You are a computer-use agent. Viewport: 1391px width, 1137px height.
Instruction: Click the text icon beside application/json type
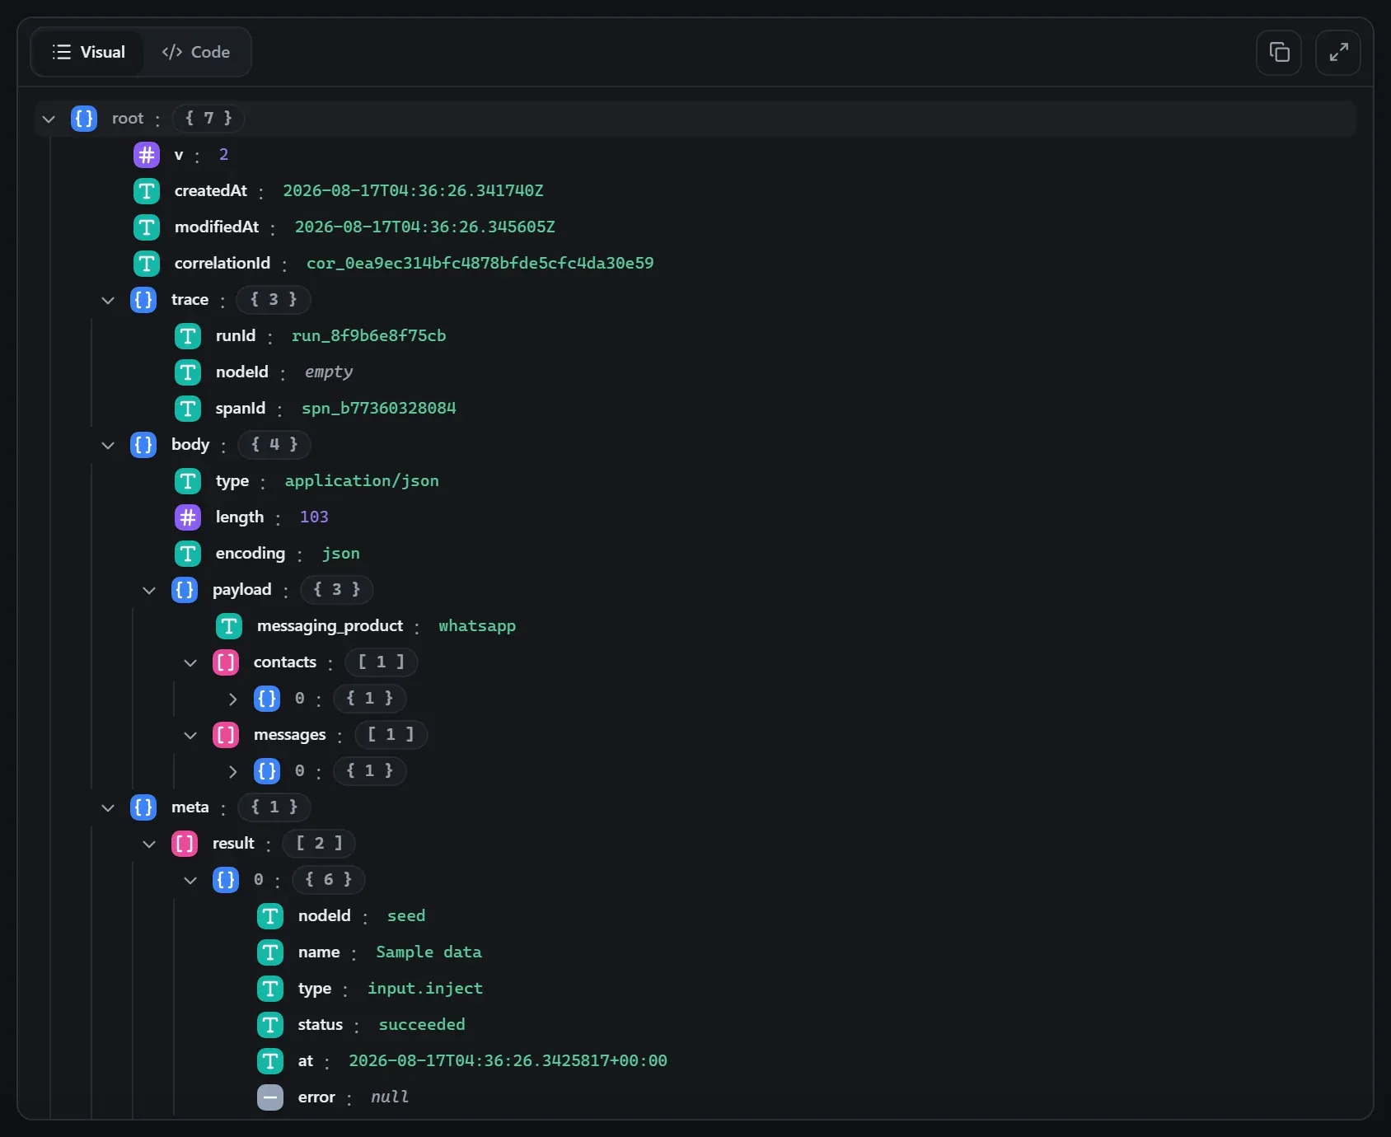188,481
